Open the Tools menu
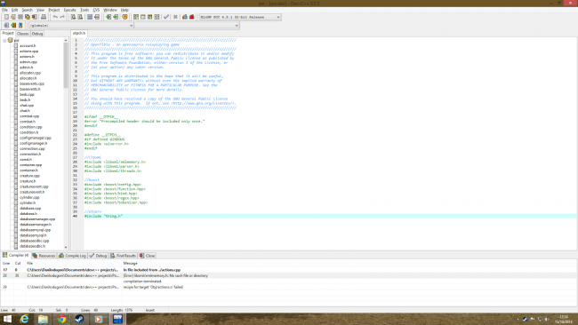The height and width of the screenshot is (325, 578). tap(84, 10)
